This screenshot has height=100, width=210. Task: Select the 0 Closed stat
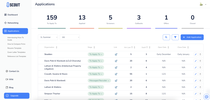pyautogui.click(x=193, y=20)
